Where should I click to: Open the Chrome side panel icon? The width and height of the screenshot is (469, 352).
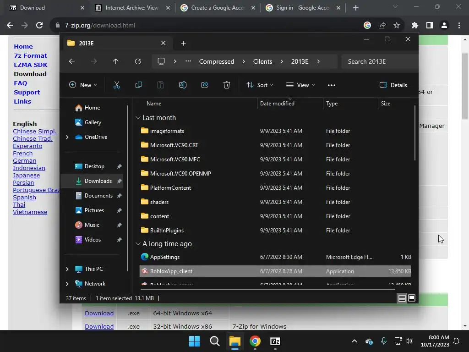[x=430, y=26]
